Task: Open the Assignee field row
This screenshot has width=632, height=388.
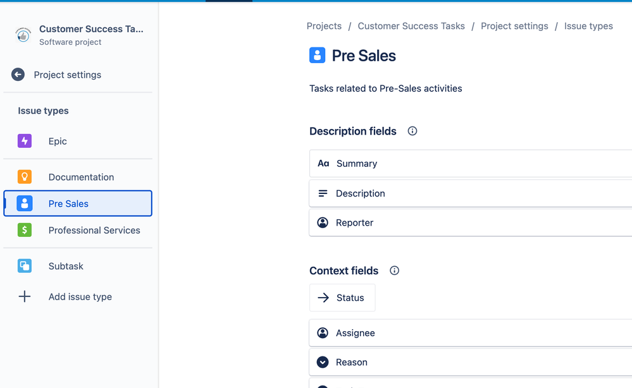Action: pyautogui.click(x=471, y=333)
